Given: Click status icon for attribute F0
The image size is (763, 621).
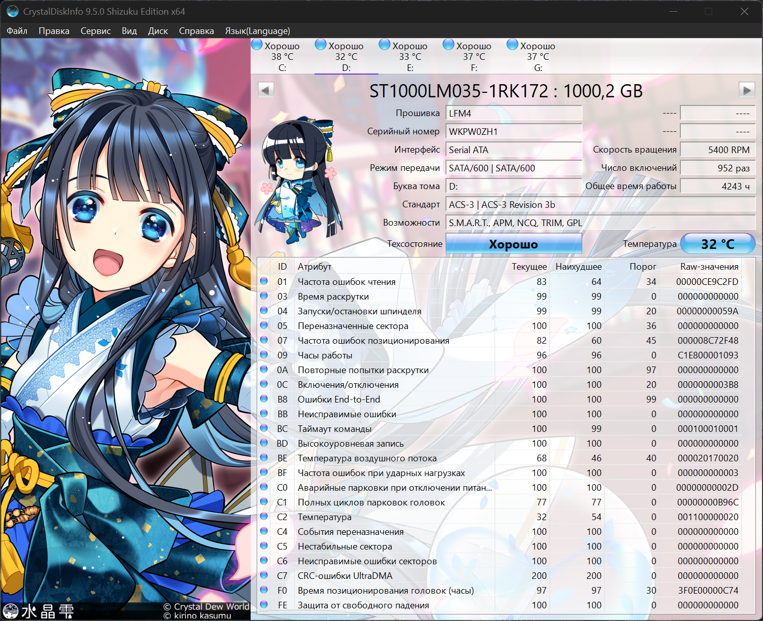Looking at the screenshot, I should 264,590.
